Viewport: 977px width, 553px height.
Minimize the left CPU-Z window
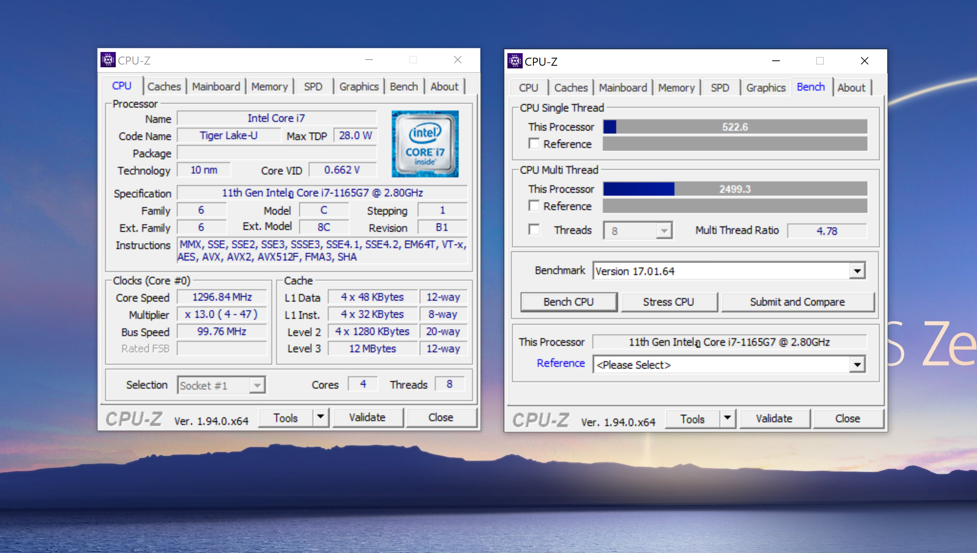point(369,60)
